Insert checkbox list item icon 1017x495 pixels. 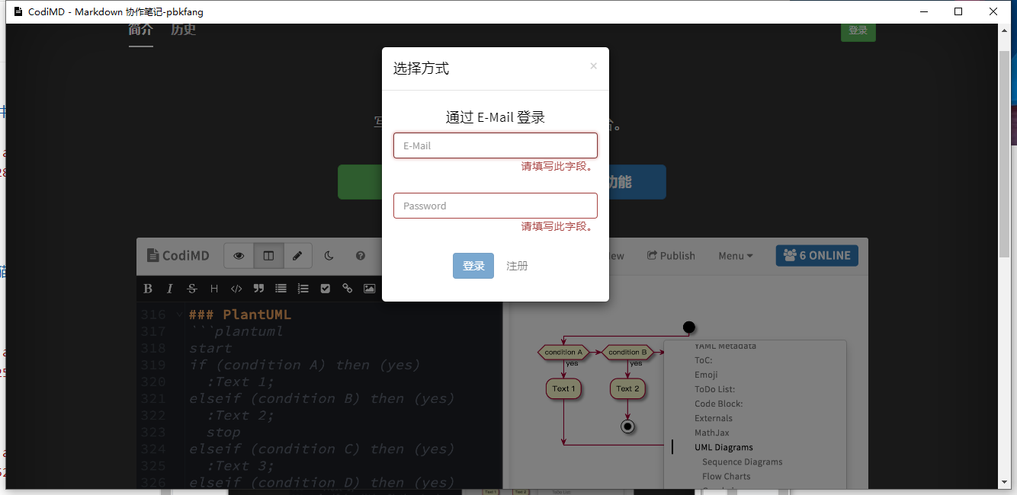(326, 289)
